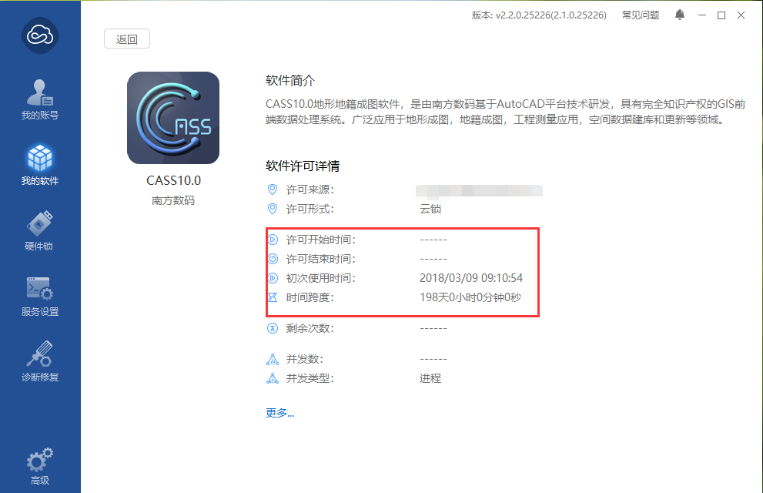
Task: Open the notification bell
Action: point(680,15)
